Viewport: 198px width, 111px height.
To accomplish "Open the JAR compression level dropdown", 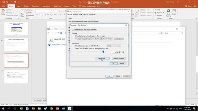I will 114,46.
